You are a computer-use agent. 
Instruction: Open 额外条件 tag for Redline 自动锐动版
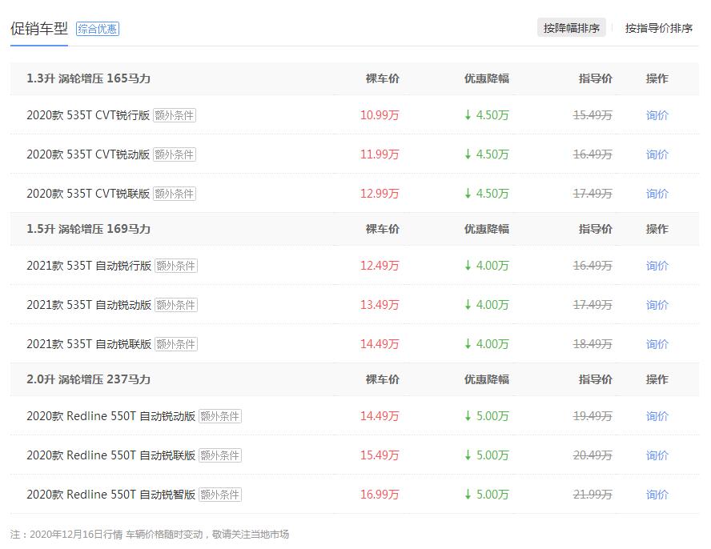click(x=220, y=416)
